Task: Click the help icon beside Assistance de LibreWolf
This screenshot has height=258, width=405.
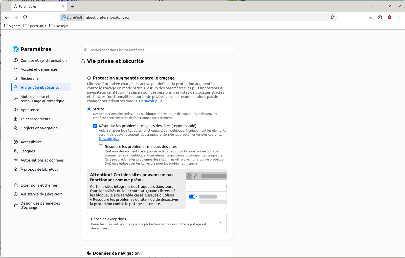Action: pyautogui.click(x=16, y=194)
